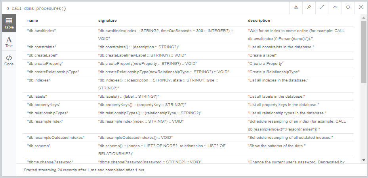Viewport: 368px width, 178px height.
Task: Select the "db.schema" row name
Action: 39,146
